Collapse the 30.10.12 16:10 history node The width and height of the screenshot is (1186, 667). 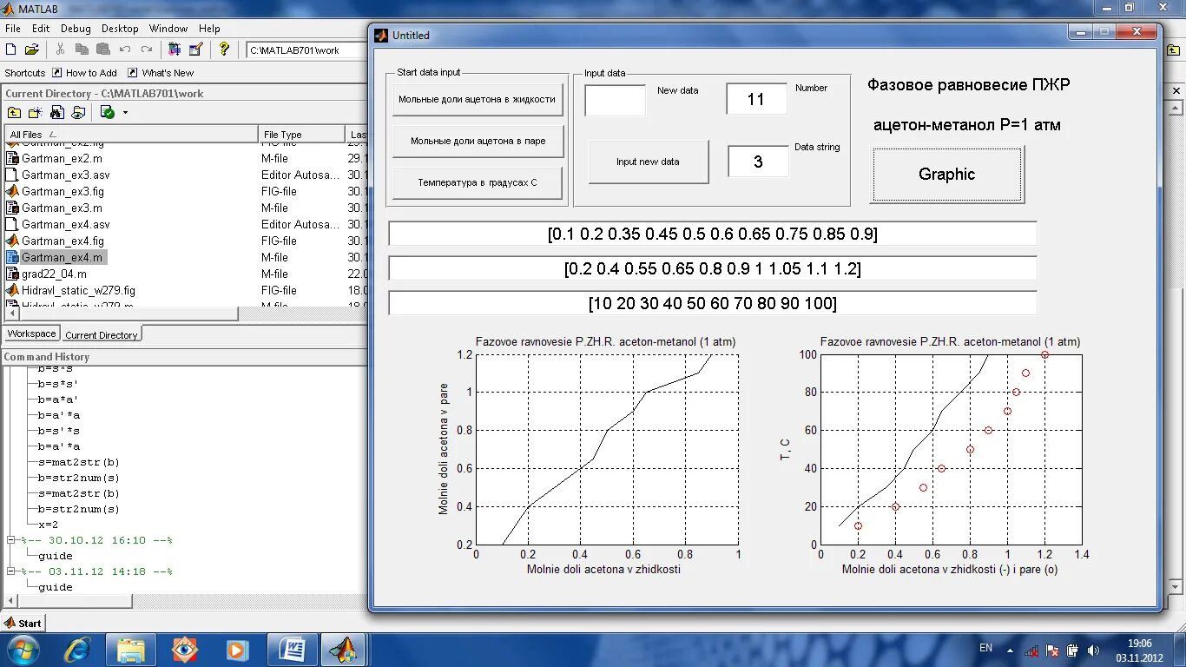(x=10, y=540)
